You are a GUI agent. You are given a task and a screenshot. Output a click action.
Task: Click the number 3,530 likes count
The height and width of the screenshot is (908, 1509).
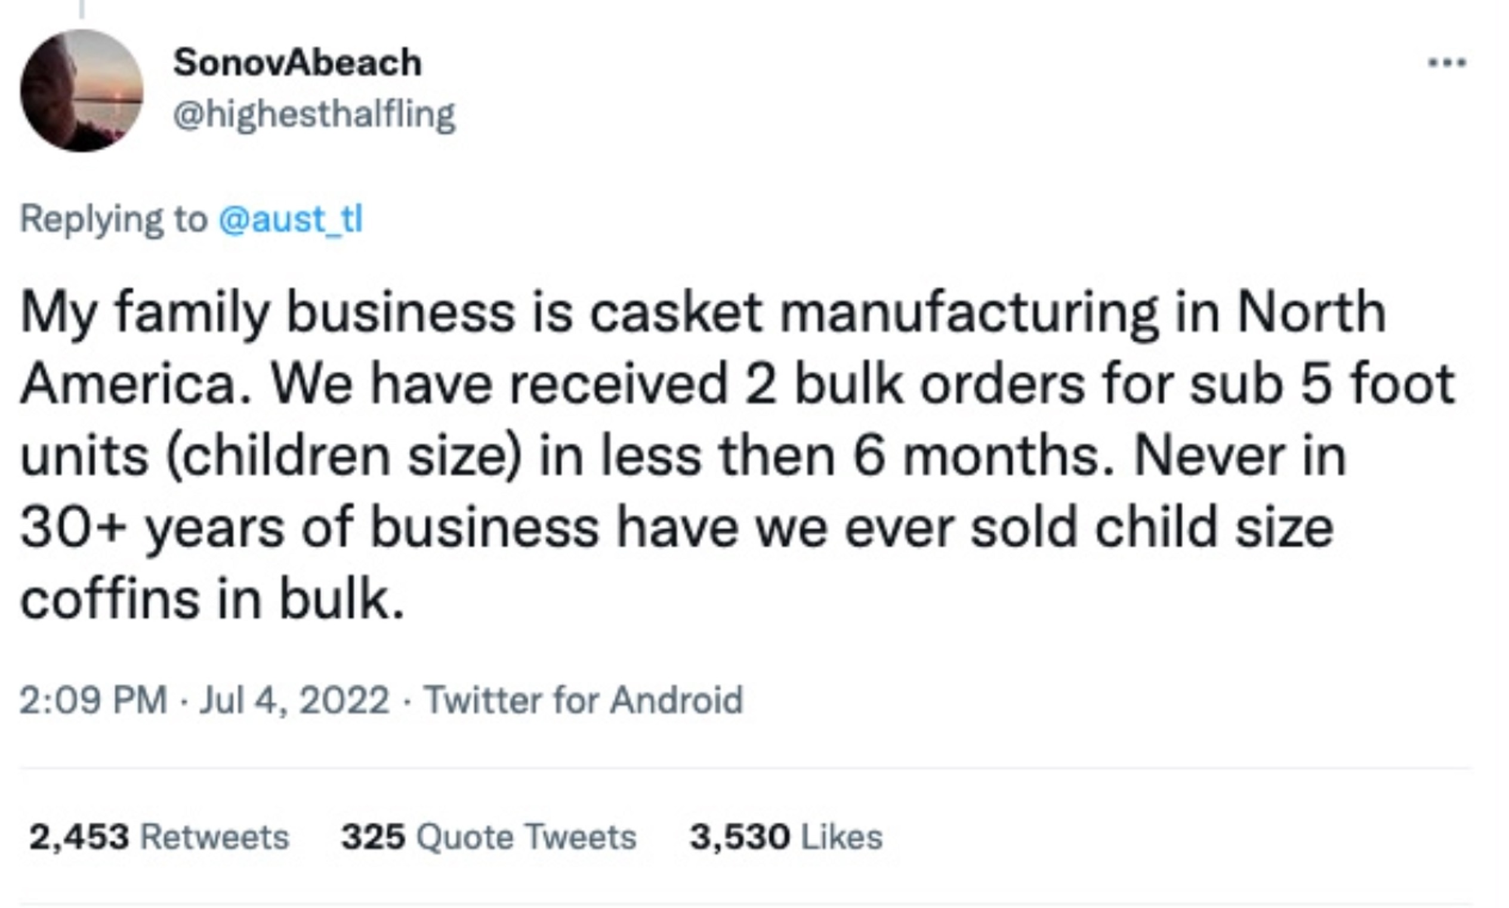(x=739, y=837)
